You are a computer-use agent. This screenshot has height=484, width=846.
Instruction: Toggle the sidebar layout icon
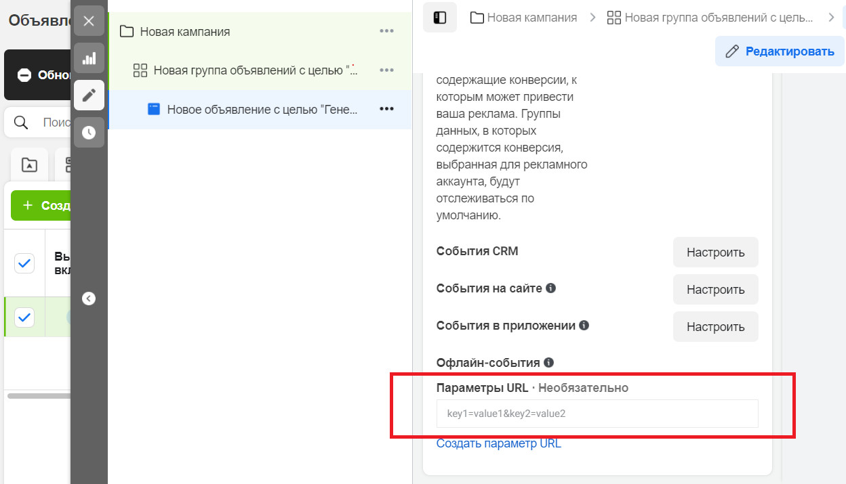(x=440, y=18)
